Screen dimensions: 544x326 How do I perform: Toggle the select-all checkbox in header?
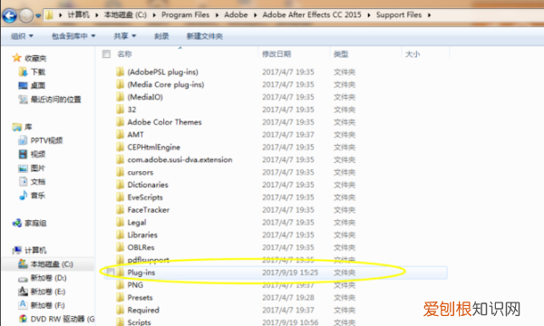106,54
